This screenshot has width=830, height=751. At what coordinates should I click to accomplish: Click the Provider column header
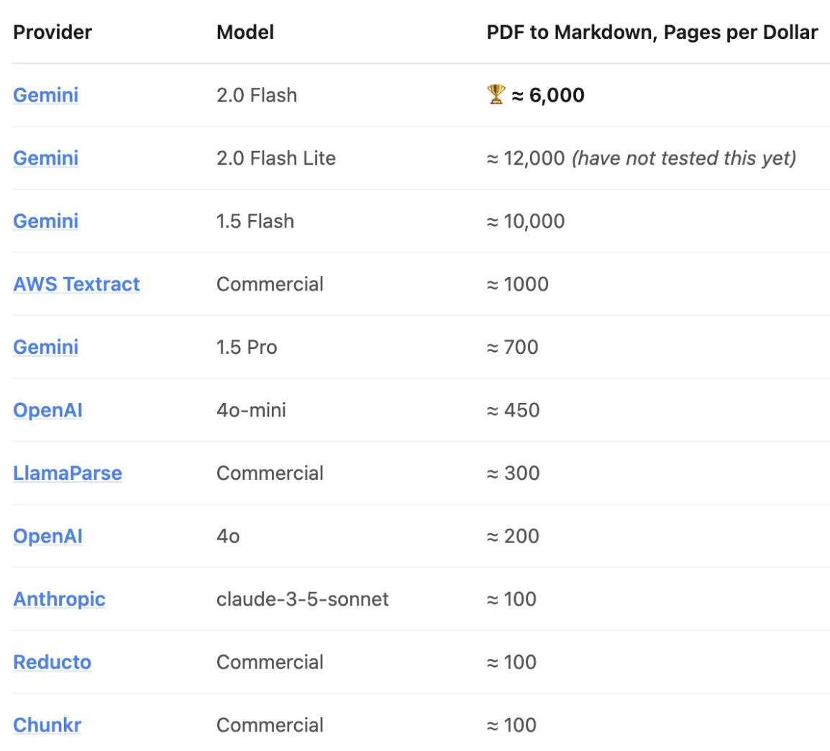point(53,32)
